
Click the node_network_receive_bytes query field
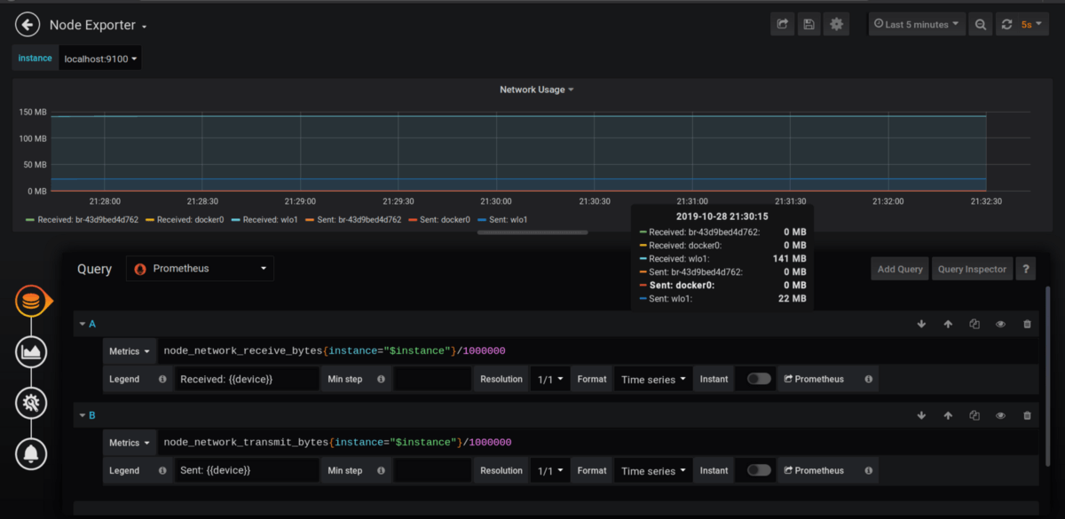click(x=597, y=351)
